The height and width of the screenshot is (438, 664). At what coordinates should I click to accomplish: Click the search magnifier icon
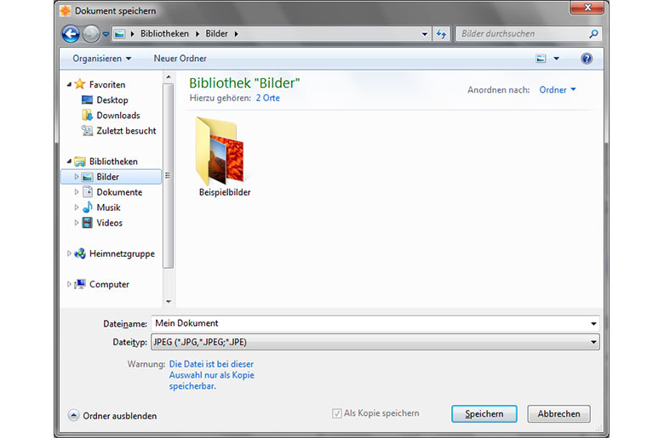click(x=593, y=33)
